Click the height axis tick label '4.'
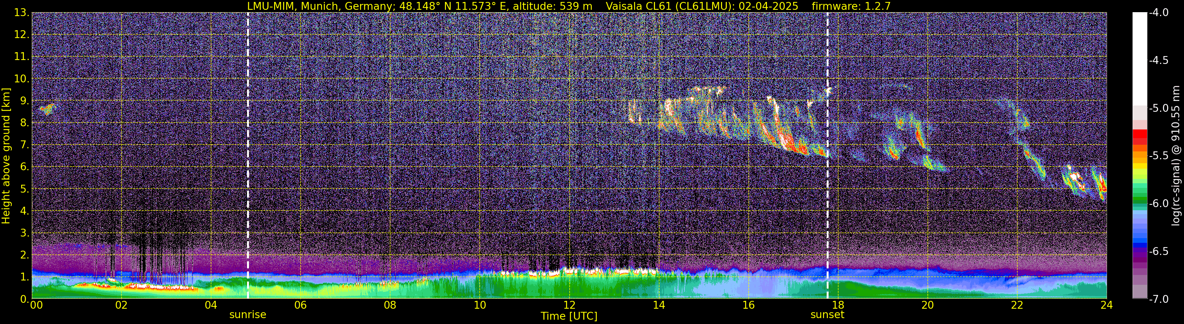The height and width of the screenshot is (324, 1184). 24,211
